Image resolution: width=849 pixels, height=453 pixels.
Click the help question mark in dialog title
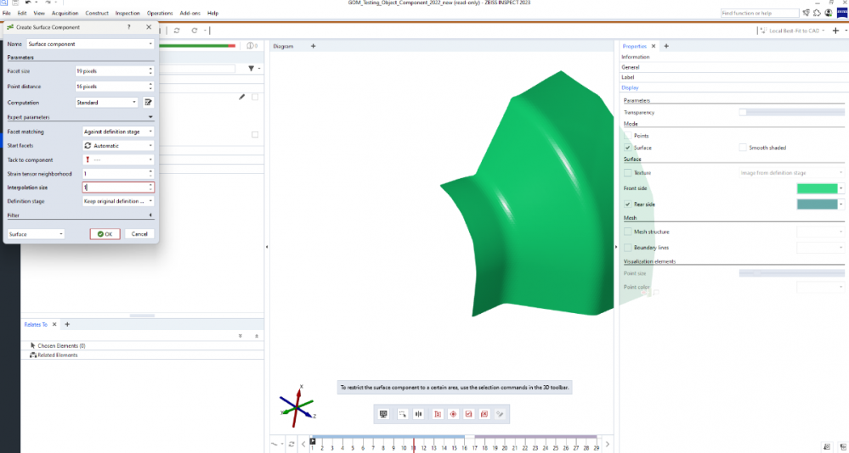tap(129, 27)
